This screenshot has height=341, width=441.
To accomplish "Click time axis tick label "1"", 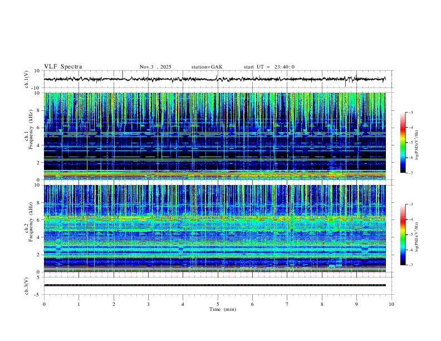I will [79, 304].
